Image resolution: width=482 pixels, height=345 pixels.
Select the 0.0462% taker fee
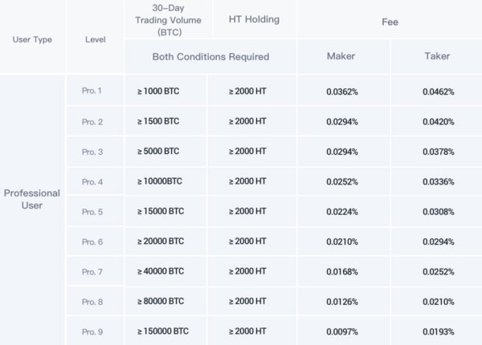tap(439, 91)
